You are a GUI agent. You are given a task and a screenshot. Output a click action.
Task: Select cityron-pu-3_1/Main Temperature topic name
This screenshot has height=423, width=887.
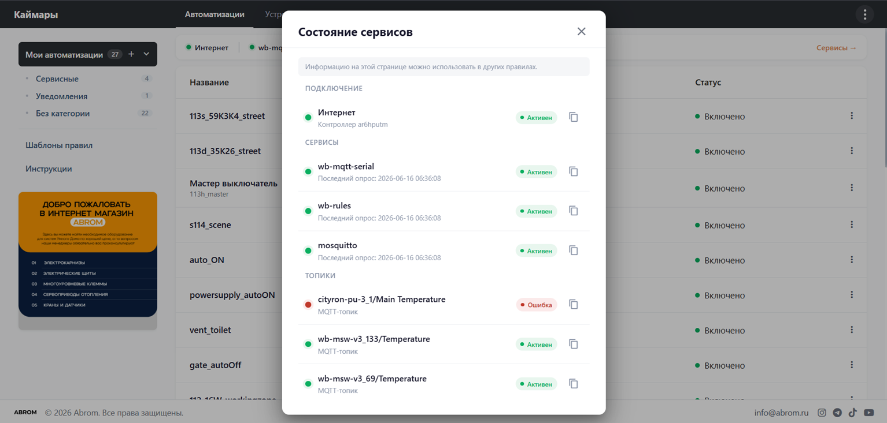point(382,300)
